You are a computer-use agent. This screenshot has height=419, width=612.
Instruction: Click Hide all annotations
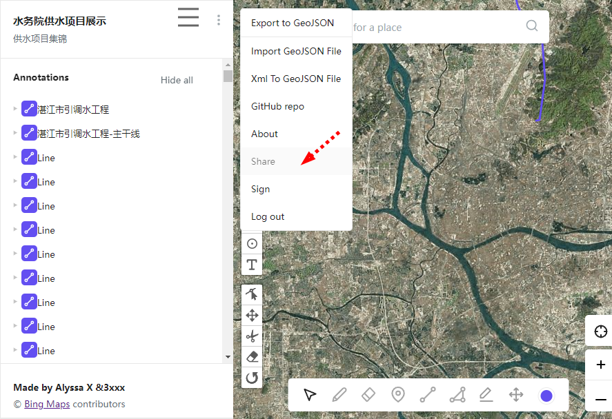tap(177, 80)
